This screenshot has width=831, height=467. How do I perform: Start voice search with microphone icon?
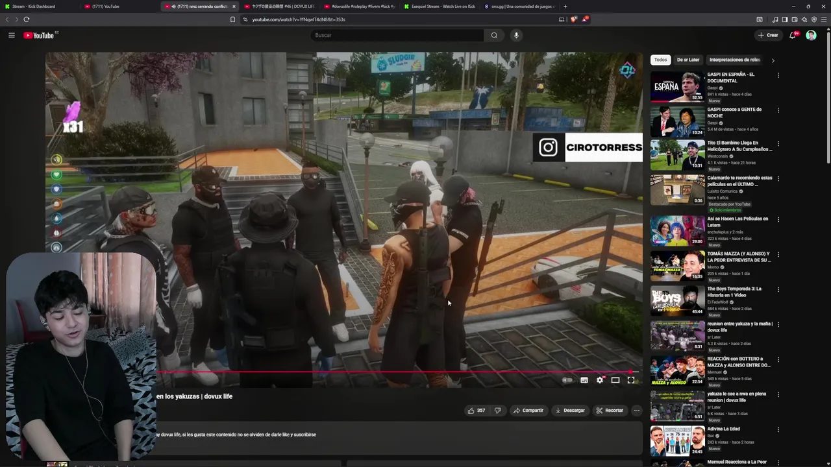click(x=516, y=35)
